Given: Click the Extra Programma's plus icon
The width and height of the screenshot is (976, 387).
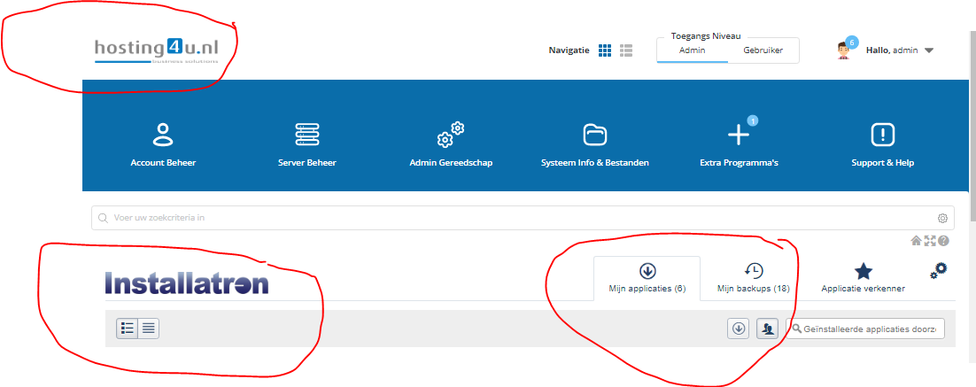Looking at the screenshot, I should (739, 135).
